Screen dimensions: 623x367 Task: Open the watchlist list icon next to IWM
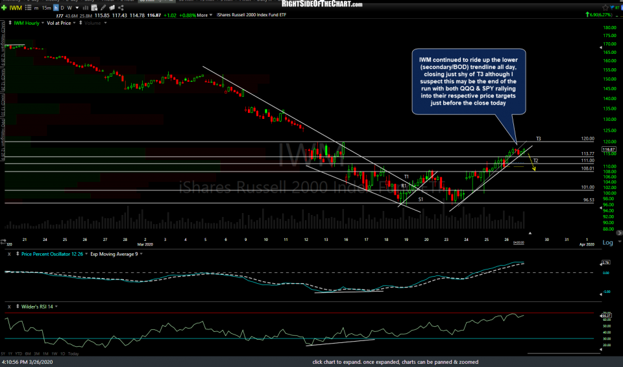click(28, 8)
